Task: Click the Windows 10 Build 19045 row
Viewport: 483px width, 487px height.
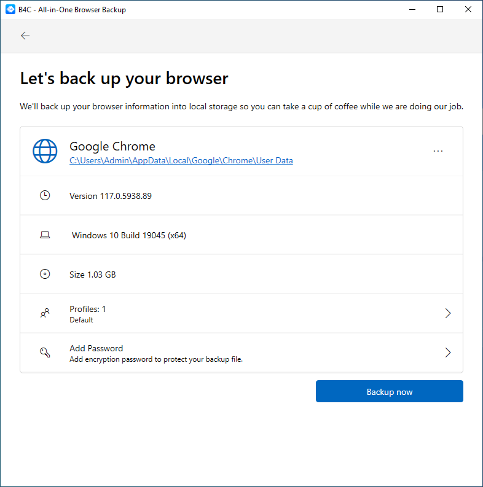Action: pos(241,235)
